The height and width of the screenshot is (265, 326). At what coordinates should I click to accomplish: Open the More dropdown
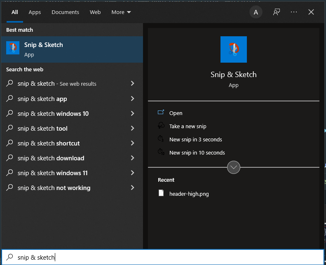point(121,12)
